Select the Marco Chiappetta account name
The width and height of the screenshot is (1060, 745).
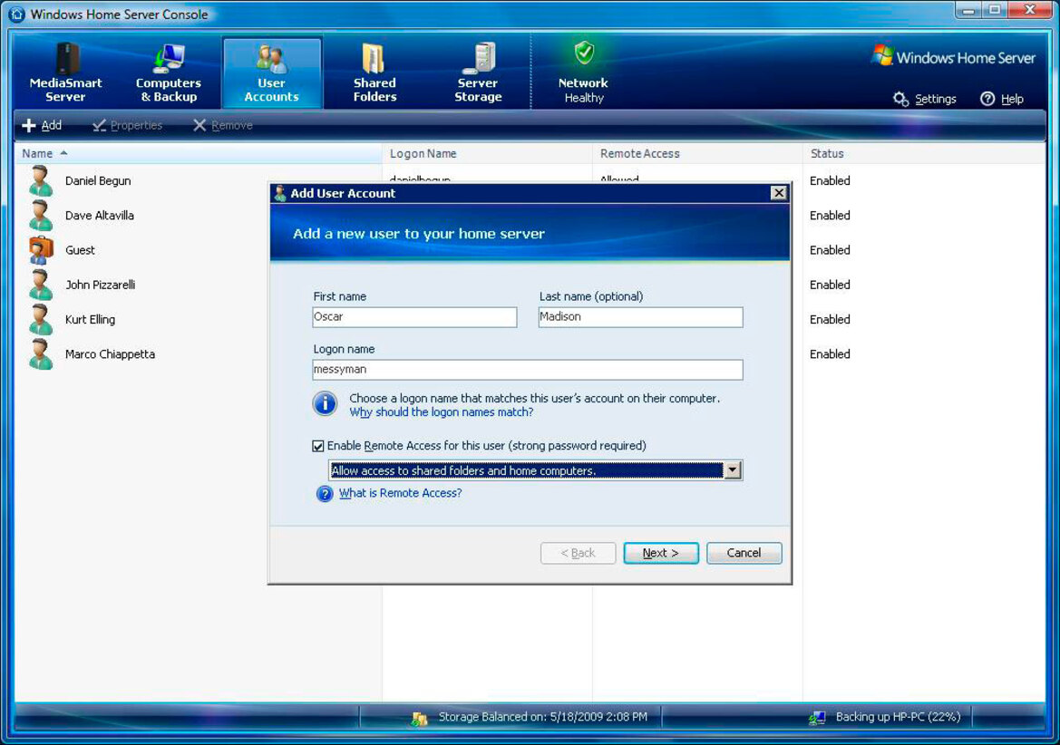110,354
